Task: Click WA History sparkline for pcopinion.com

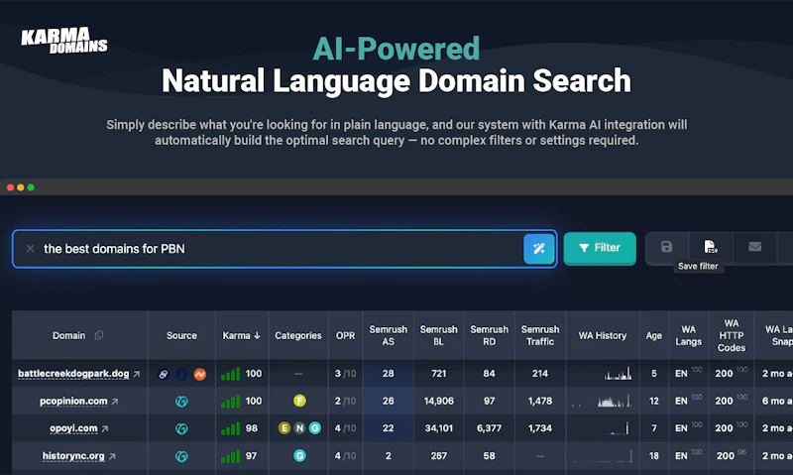Action: click(602, 402)
